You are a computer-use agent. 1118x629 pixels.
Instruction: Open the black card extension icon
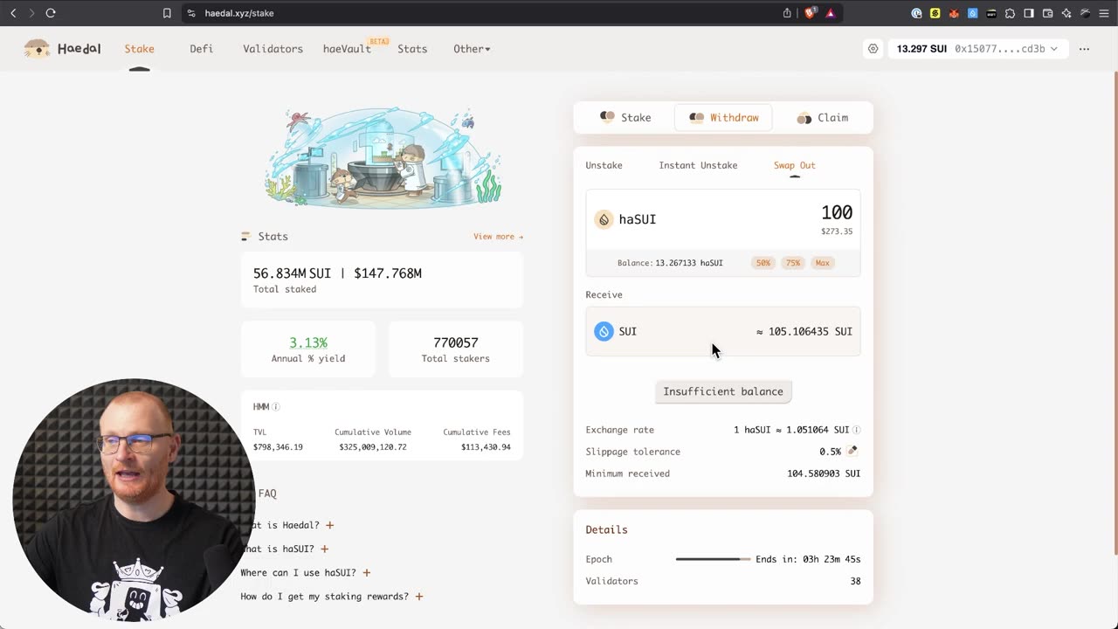991,13
